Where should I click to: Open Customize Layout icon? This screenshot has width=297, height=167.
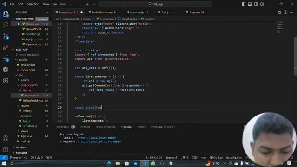pyautogui.click(x=262, y=4)
